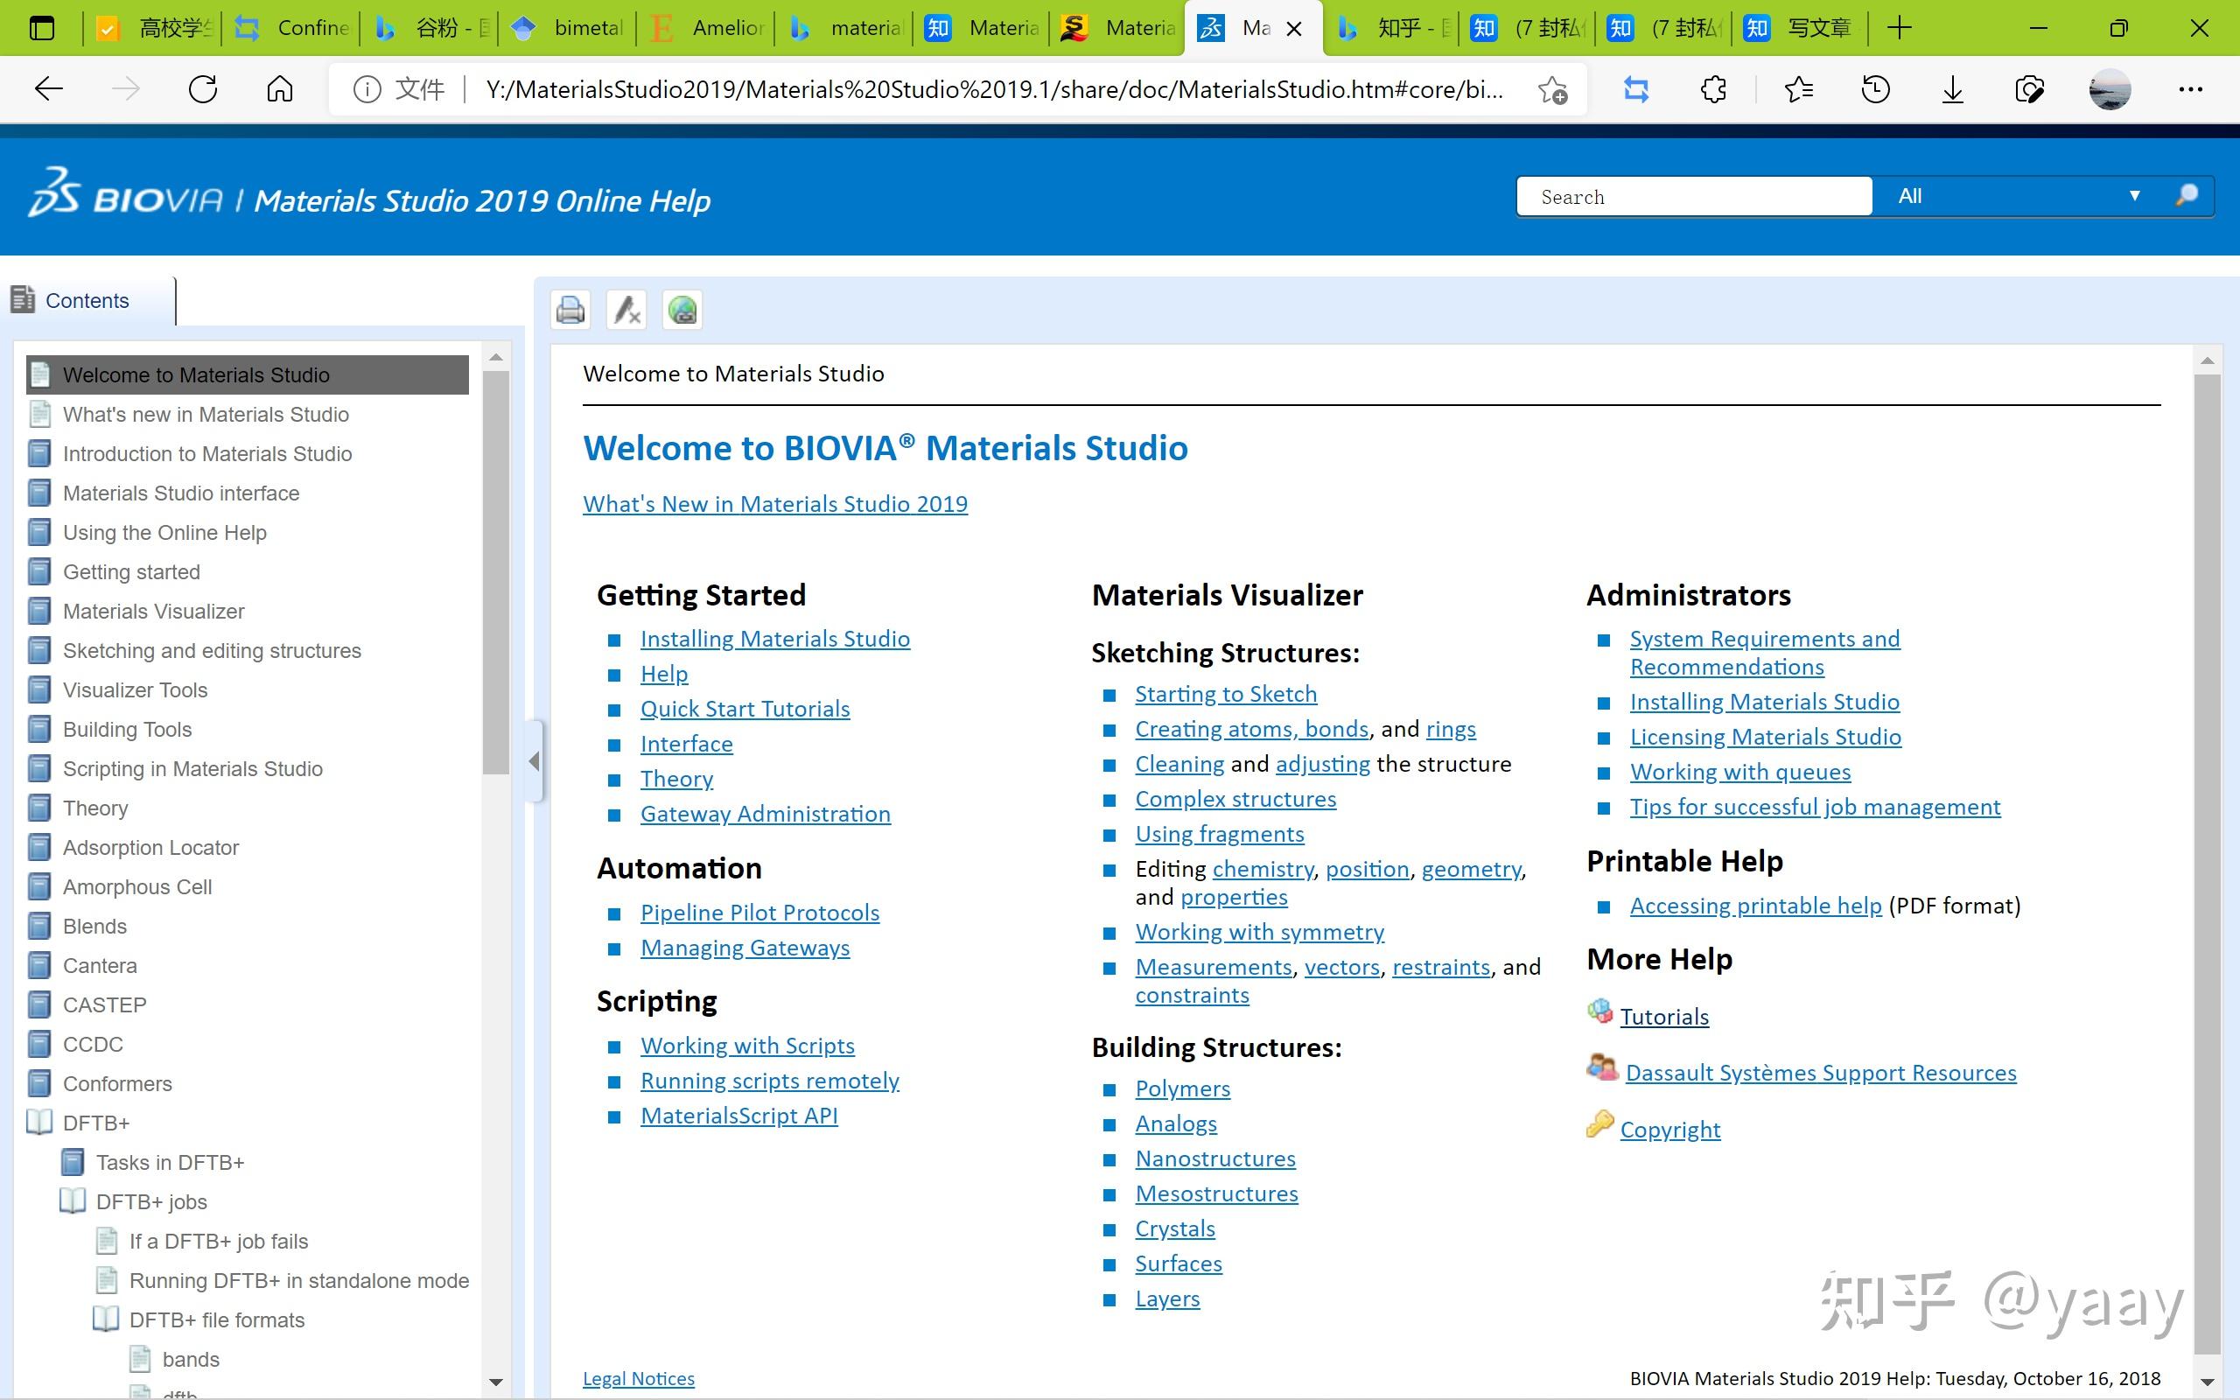Click add to favorites star icon
Screen dimensions: 2240x1400
pos(1552,90)
